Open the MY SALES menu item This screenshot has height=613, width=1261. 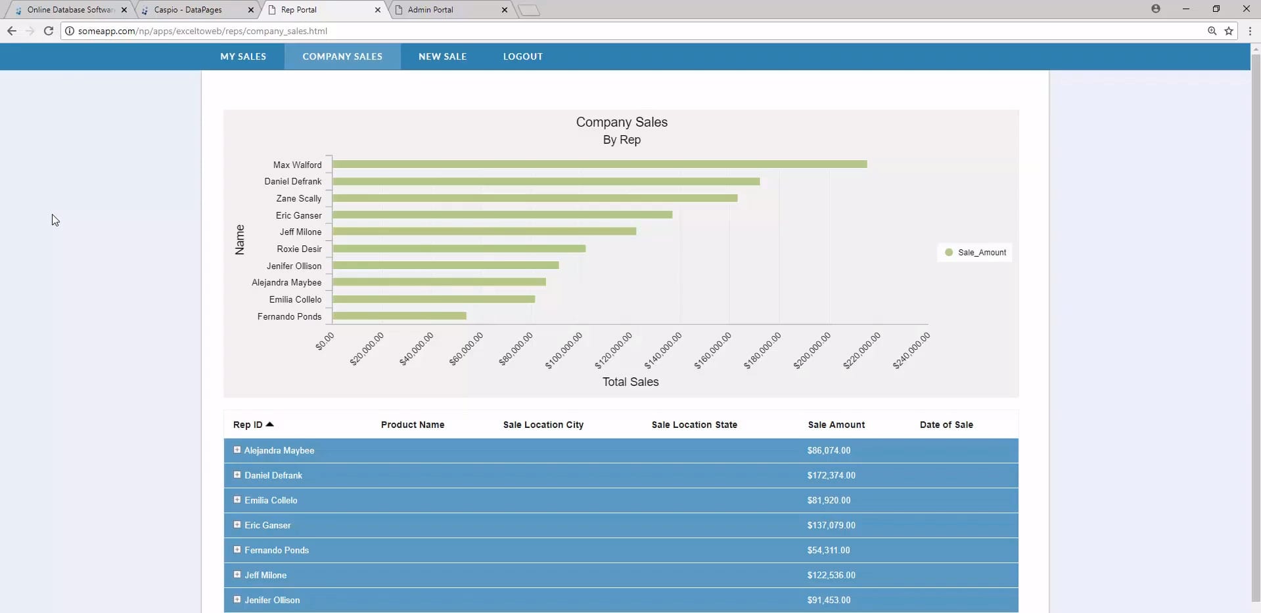(x=243, y=56)
